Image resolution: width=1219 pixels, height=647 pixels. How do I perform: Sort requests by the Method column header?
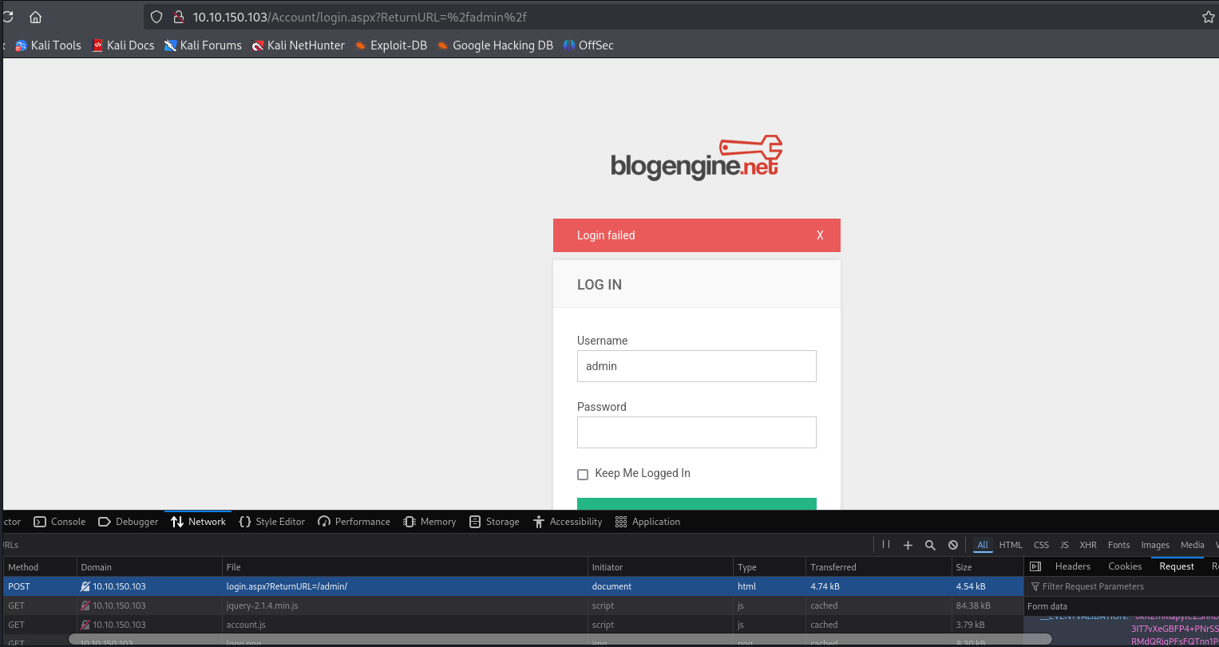pos(23,567)
